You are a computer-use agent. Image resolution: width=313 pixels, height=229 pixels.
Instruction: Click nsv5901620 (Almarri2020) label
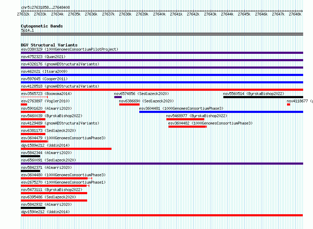46,108
